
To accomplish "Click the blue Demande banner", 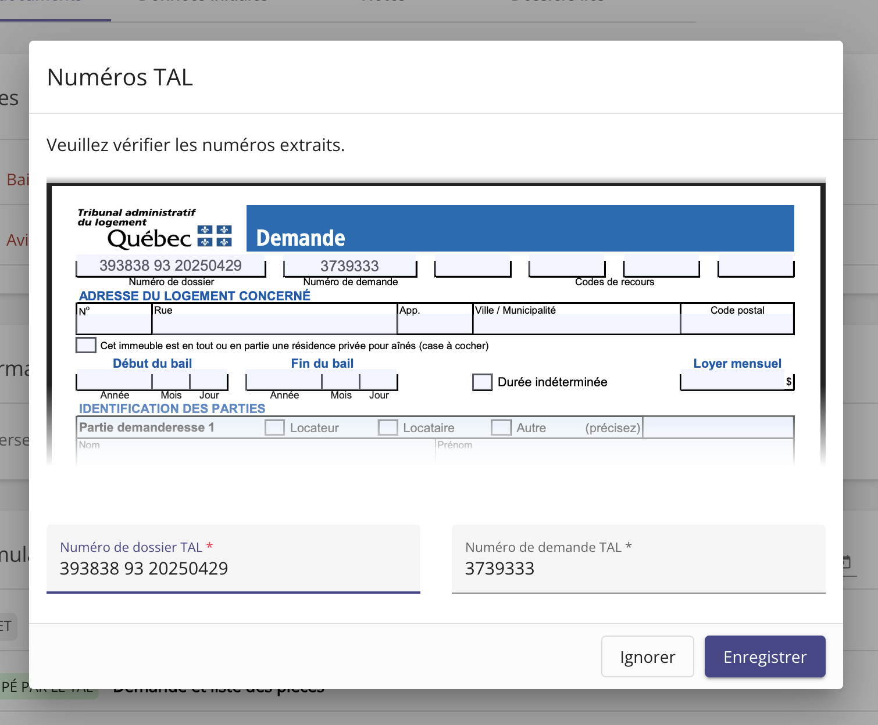I will pos(520,228).
